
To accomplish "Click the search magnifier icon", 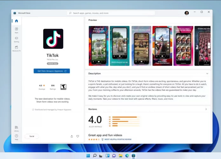I will [70, 13].
